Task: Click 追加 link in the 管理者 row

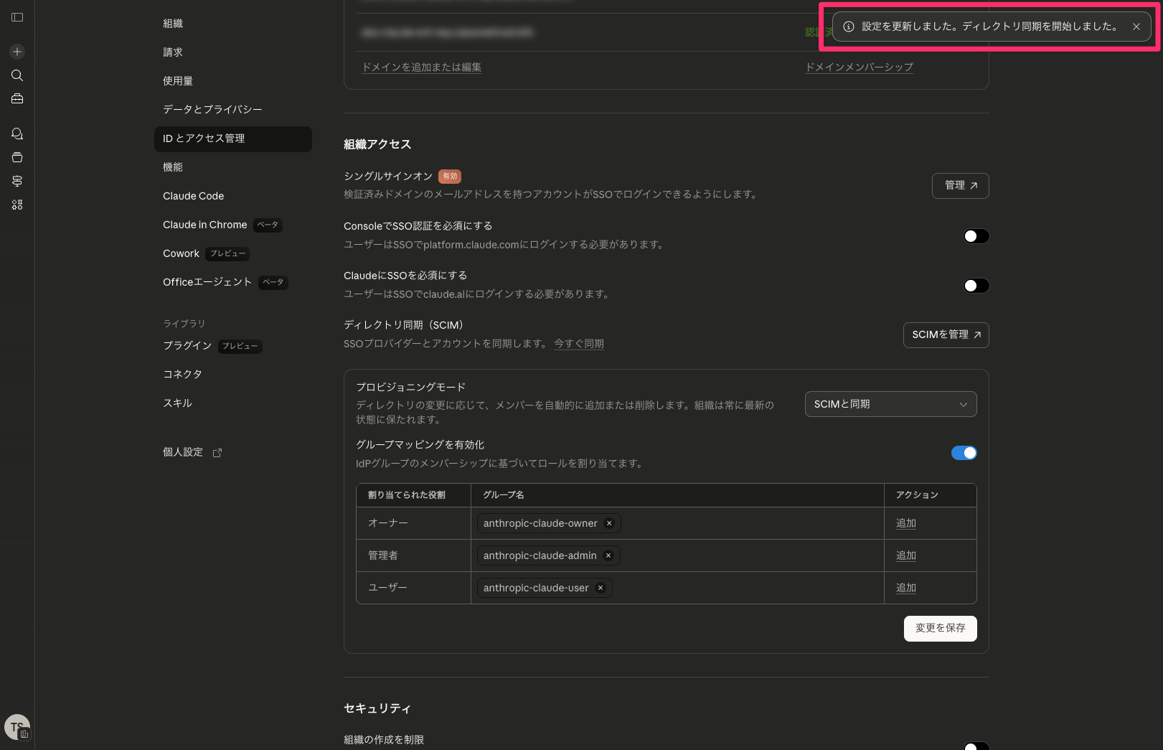Action: tap(905, 556)
